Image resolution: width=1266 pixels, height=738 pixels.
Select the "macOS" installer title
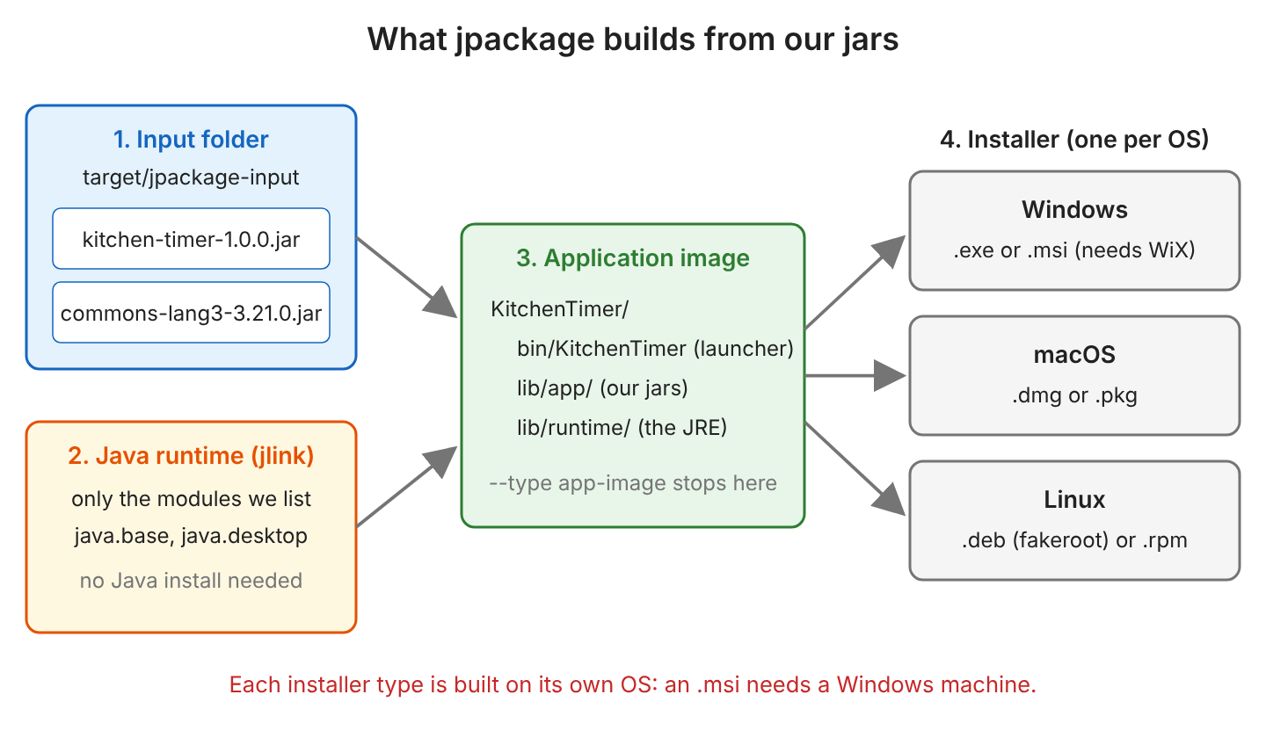pyautogui.click(x=1074, y=355)
